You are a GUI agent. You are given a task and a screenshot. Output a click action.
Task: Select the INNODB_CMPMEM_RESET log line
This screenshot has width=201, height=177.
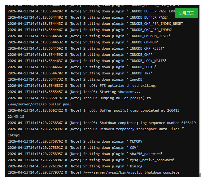pyautogui.click(x=89, y=36)
